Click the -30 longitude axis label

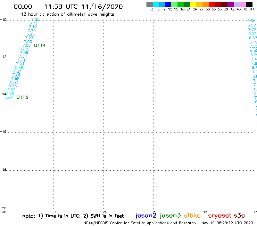(3, 212)
